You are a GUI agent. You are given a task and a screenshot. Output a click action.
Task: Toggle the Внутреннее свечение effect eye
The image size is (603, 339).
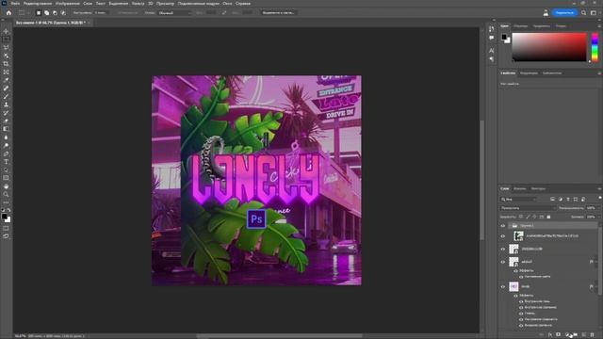point(521,308)
